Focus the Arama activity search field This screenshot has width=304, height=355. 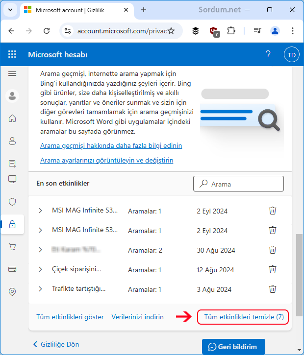tap(238, 184)
